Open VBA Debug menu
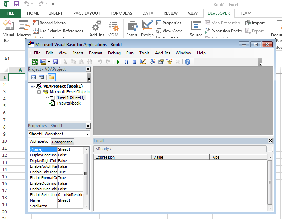282x219 pixels. click(x=114, y=53)
